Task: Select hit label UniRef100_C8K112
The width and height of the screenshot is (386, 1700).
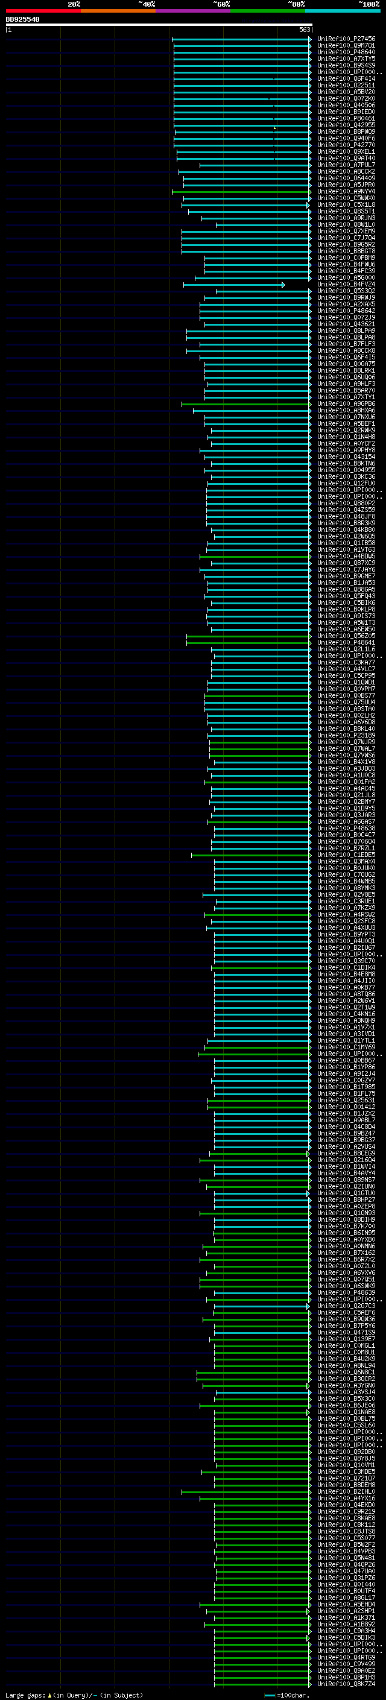Action: (x=346, y=1525)
